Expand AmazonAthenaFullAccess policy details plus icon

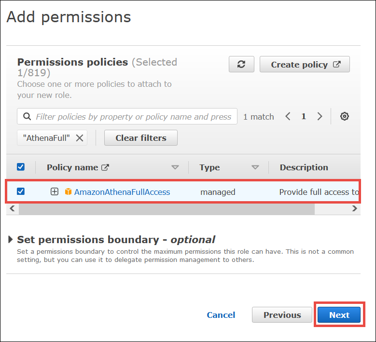click(55, 192)
